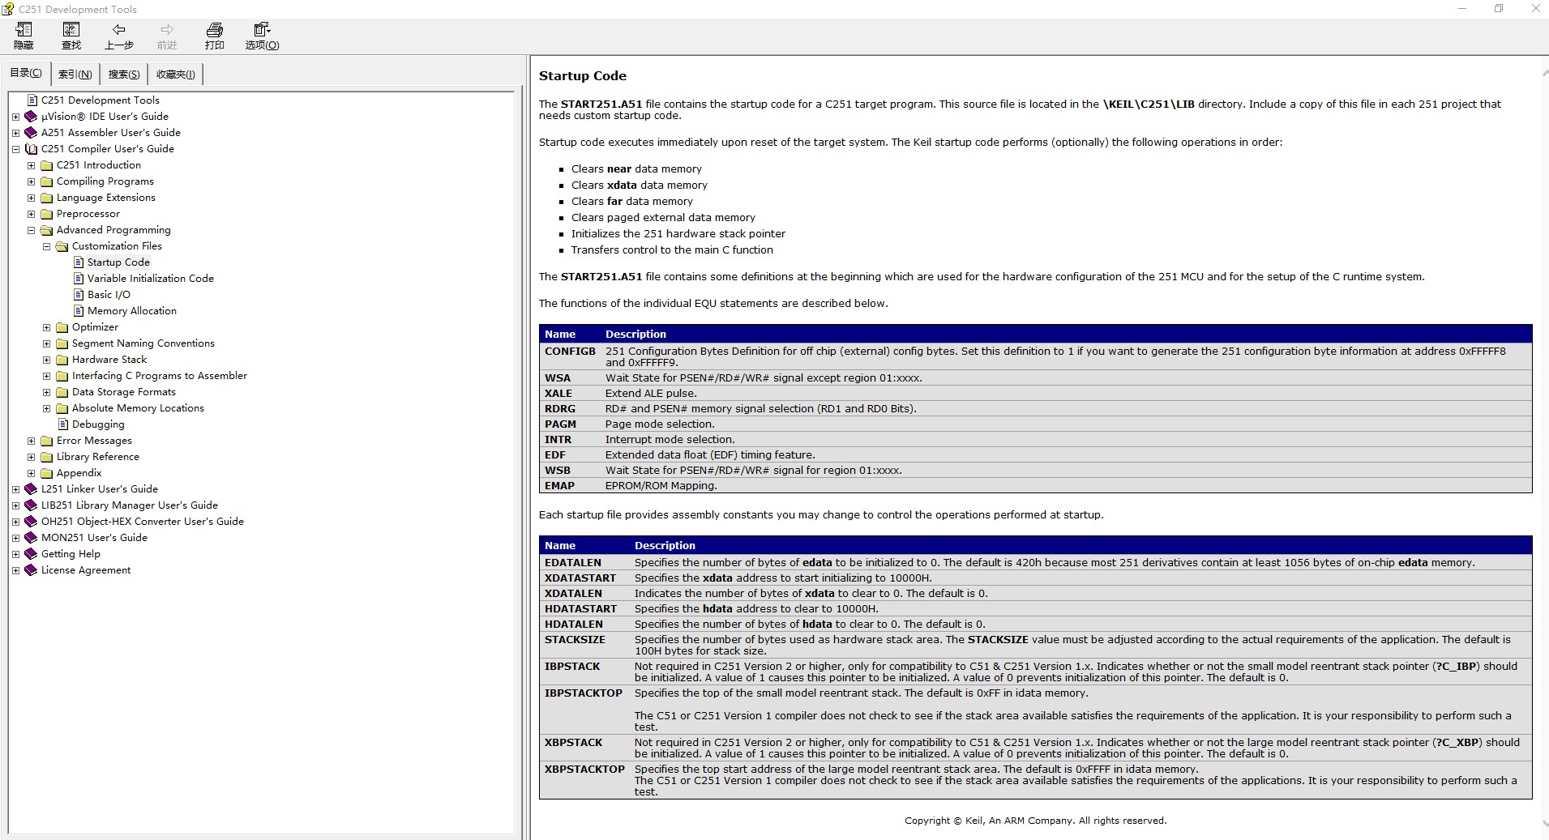Expand the Optimizer folder
The width and height of the screenshot is (1549, 840).
click(x=46, y=327)
